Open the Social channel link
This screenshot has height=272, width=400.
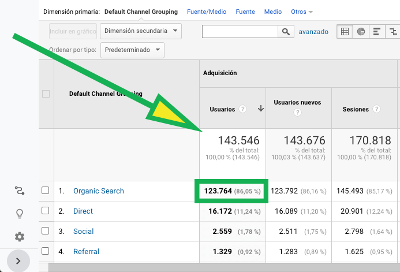coord(84,231)
